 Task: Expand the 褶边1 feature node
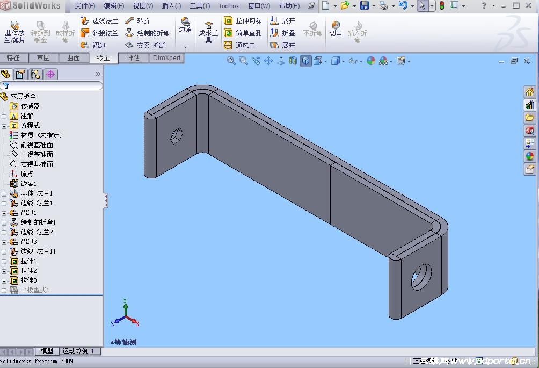click(x=4, y=213)
